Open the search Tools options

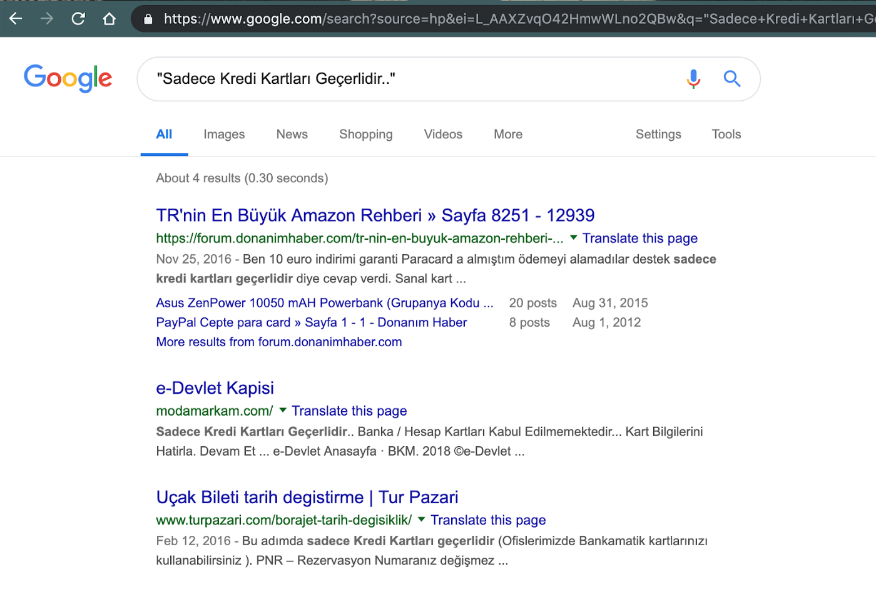[x=726, y=134]
